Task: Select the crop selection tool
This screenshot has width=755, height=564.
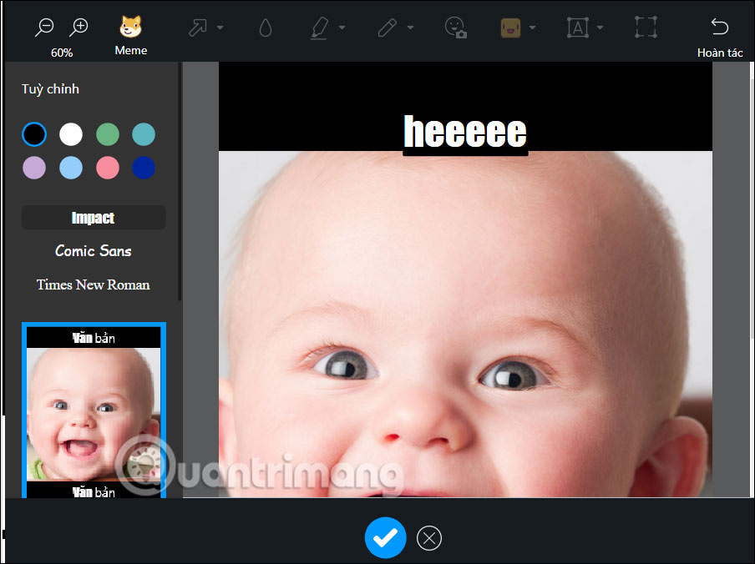Action: pos(646,27)
